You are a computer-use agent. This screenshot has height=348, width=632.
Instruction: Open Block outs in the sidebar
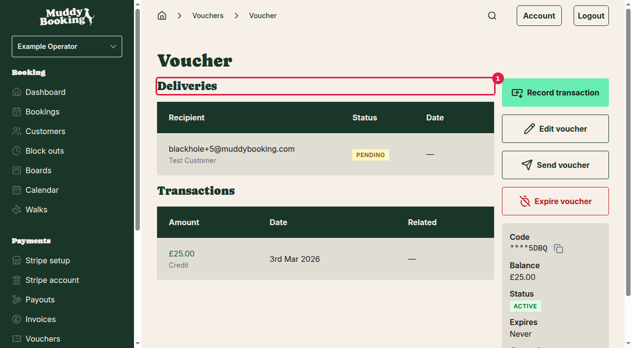coord(45,151)
